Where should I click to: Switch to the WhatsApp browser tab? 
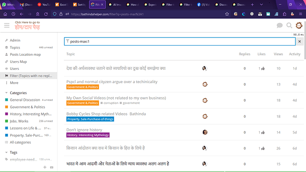click(x=8, y=4)
